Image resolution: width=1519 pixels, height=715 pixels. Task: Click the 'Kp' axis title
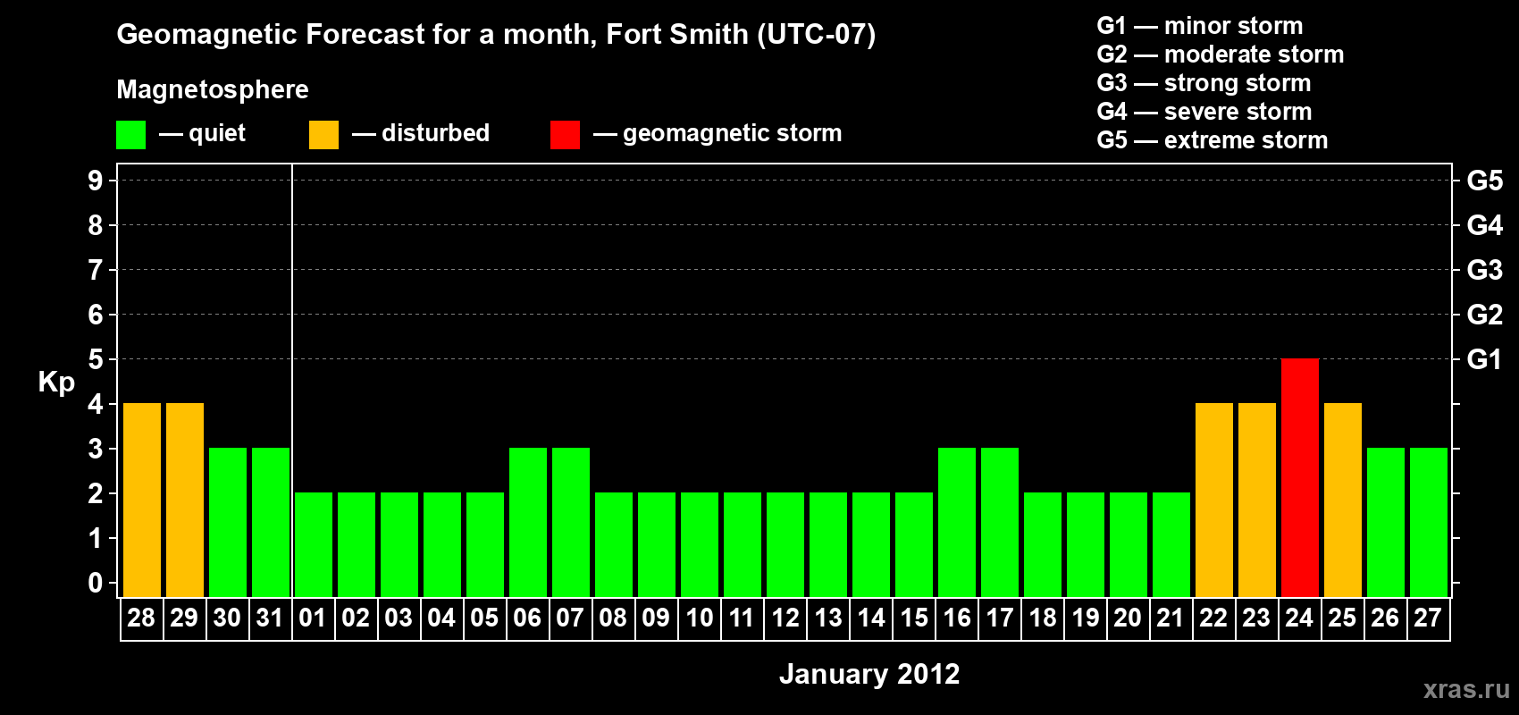[56, 383]
